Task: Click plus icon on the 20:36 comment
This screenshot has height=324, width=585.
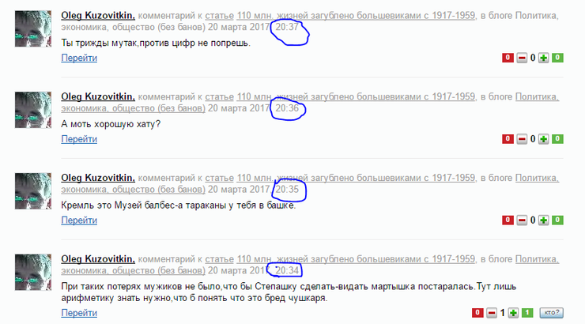Action: (x=544, y=139)
